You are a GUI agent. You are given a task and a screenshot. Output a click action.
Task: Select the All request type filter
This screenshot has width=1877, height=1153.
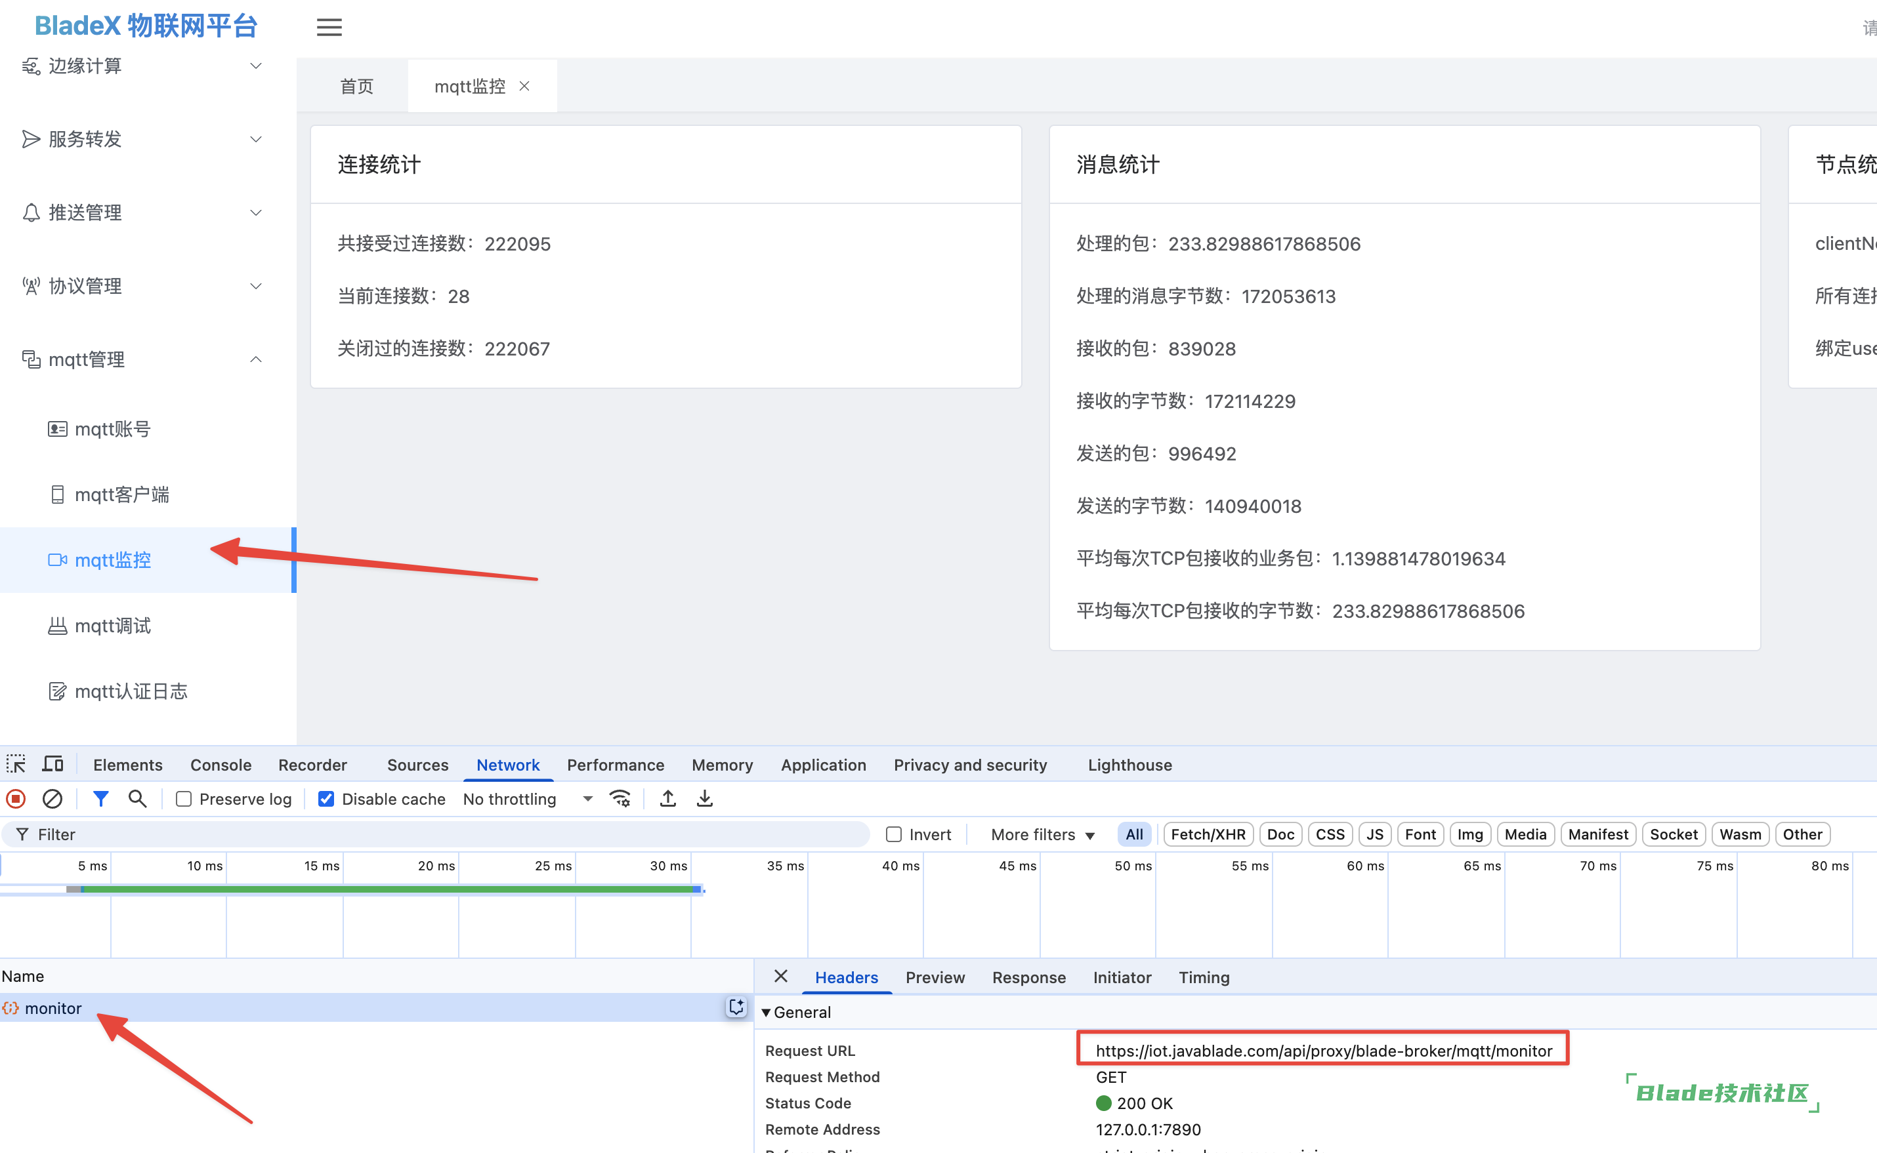pyautogui.click(x=1134, y=834)
